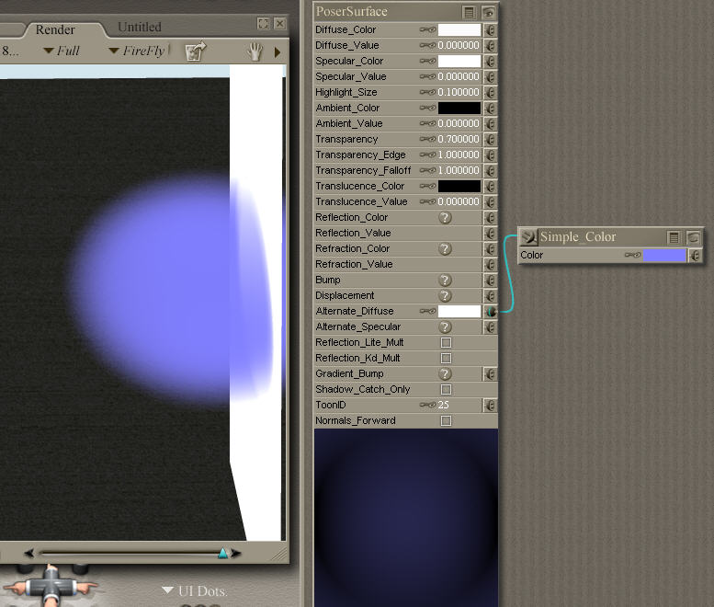Select the pan hand tool in render toolbar
The height and width of the screenshot is (607, 714).
[x=255, y=52]
